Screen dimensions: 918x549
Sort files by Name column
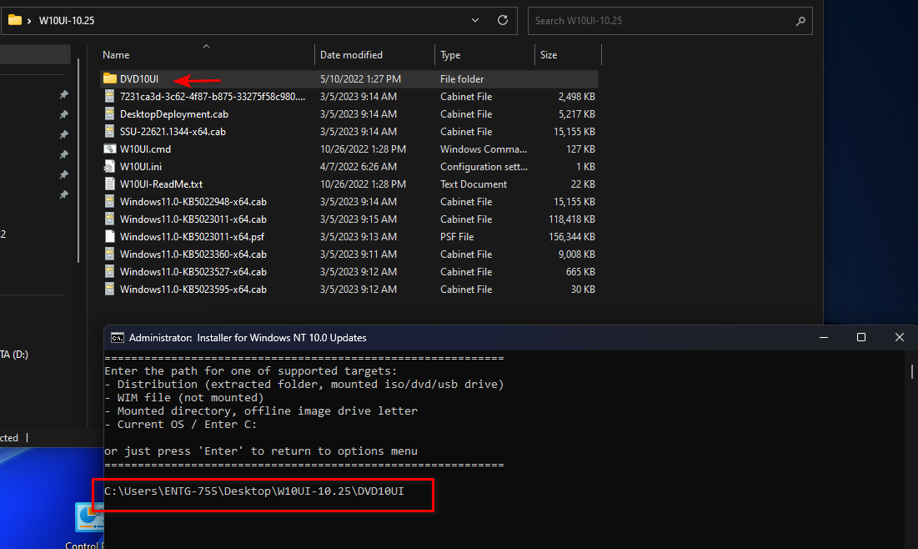[x=116, y=55]
